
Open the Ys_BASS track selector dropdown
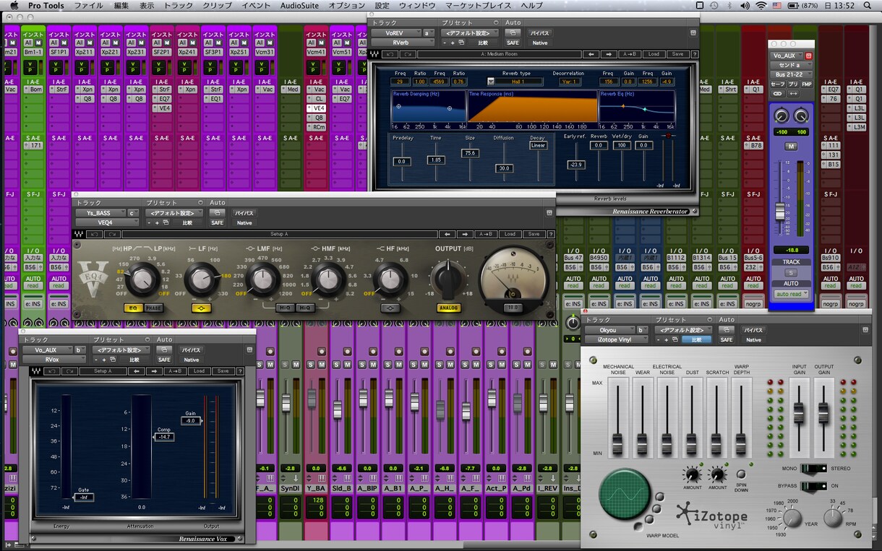tap(100, 212)
